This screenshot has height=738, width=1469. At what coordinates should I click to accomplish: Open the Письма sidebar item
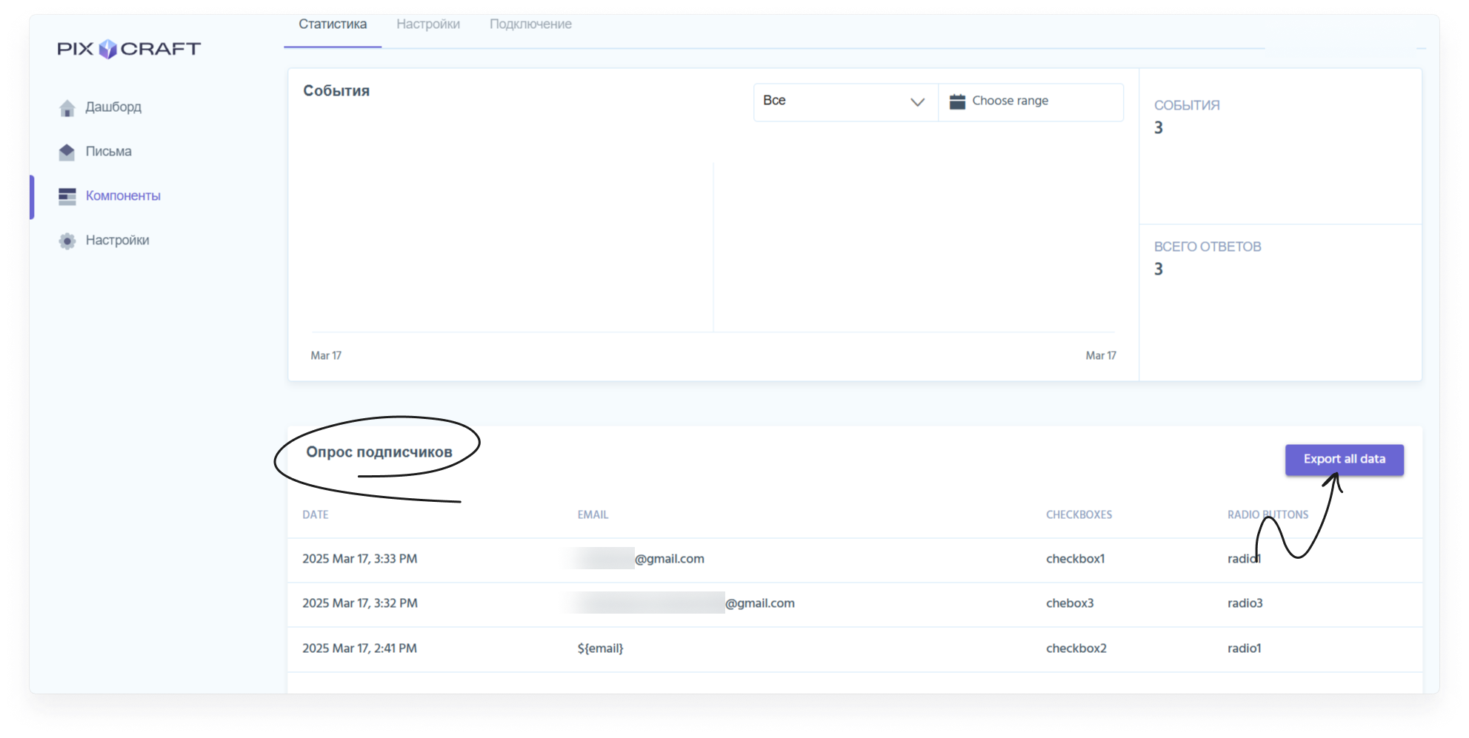coord(109,152)
